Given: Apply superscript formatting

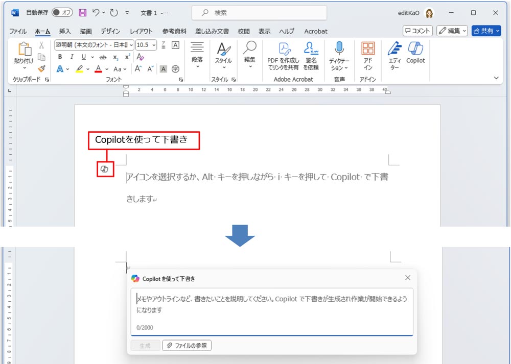Looking at the screenshot, I should tap(127, 57).
